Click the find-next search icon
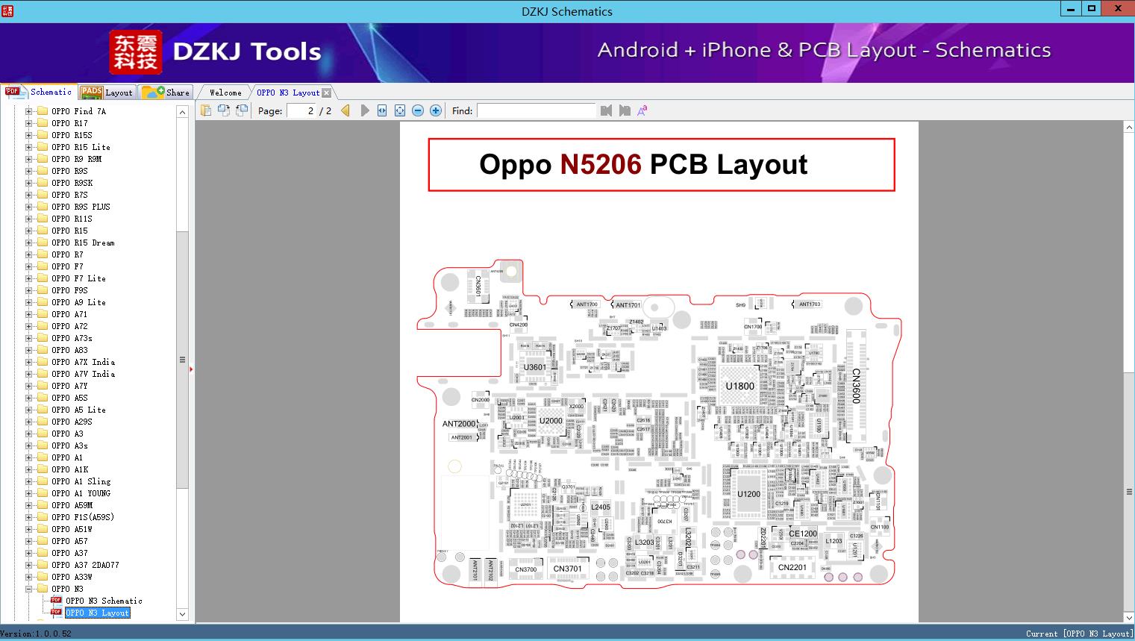This screenshot has height=641, width=1135. [625, 110]
